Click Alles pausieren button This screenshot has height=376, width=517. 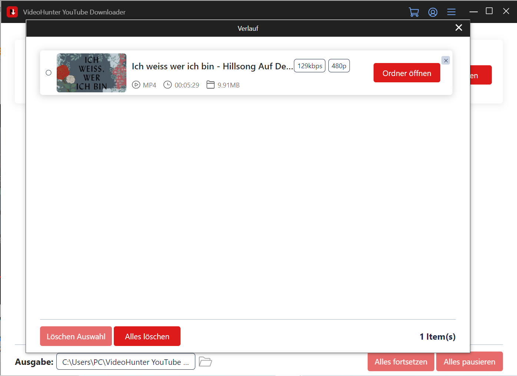point(470,362)
